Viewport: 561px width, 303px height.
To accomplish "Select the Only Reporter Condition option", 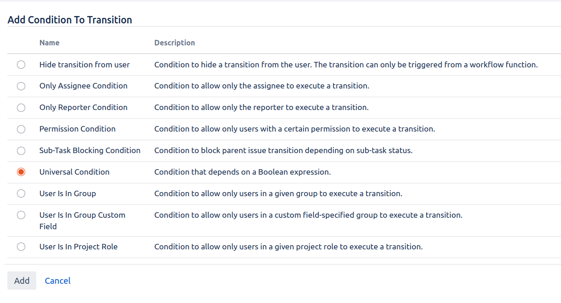I will coord(21,107).
